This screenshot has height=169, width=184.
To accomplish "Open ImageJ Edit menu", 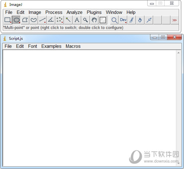I will coord(20,12).
